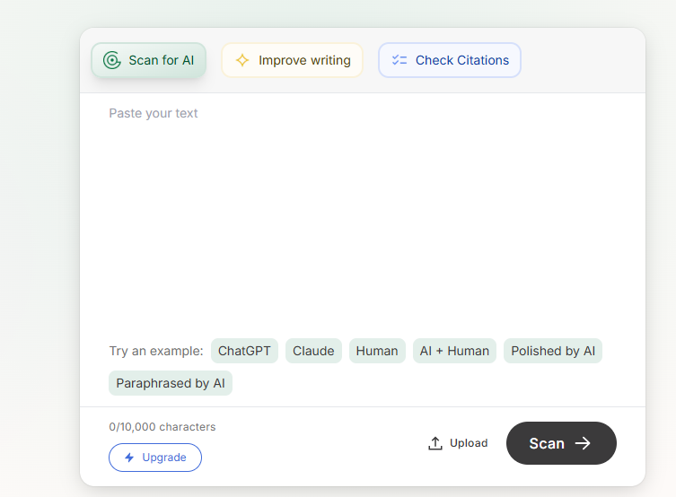Click the right arrow icon on Scan
Viewport: 676px width, 497px height.
tap(584, 443)
